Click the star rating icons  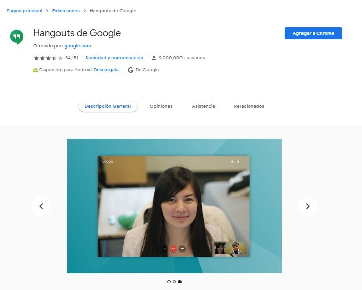click(x=48, y=58)
